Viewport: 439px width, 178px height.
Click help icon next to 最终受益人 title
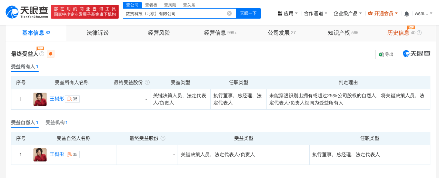42,54
